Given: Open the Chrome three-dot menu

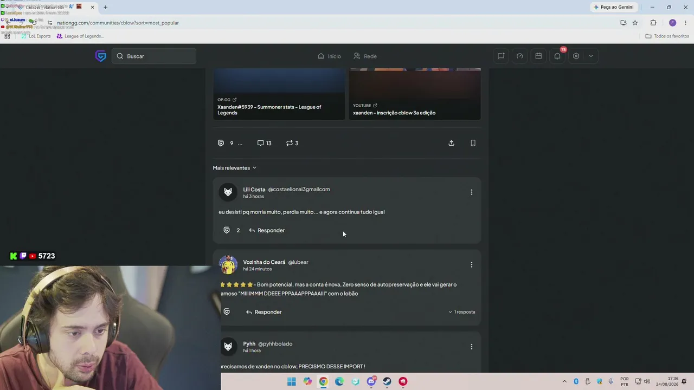Looking at the screenshot, I should tap(686, 23).
